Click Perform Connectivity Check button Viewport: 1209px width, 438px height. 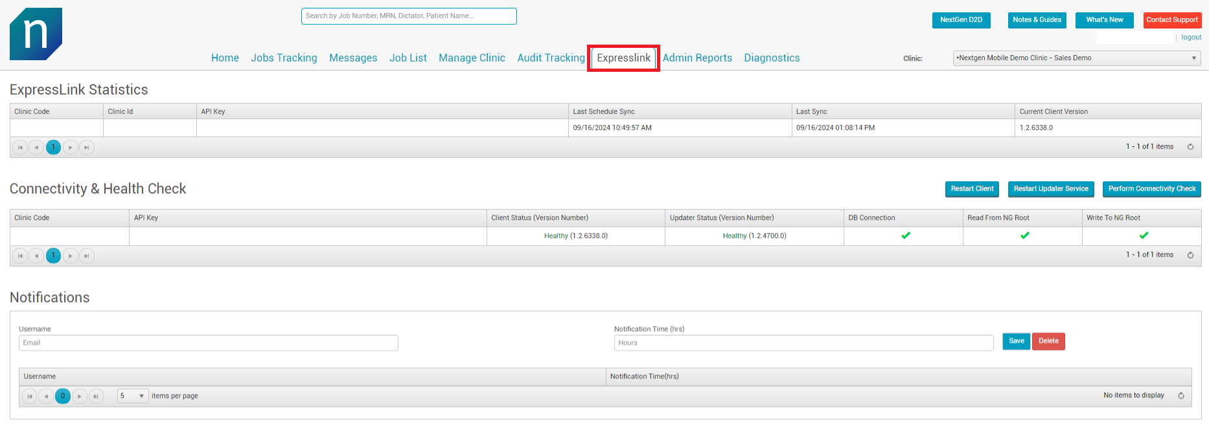[1152, 189]
